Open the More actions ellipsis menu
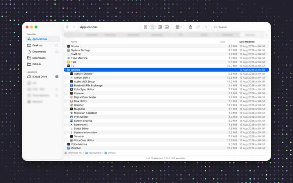 pyautogui.click(x=205, y=27)
